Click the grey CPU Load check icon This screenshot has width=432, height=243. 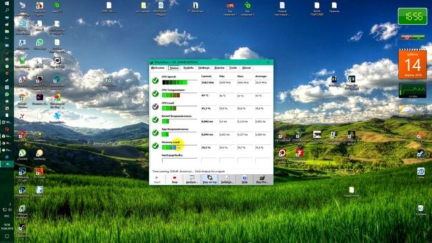tap(155, 107)
